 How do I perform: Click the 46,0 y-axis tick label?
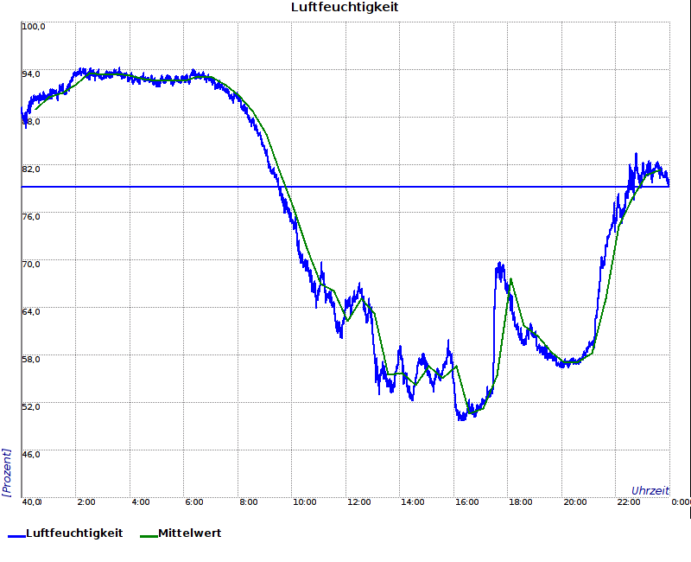(32, 454)
